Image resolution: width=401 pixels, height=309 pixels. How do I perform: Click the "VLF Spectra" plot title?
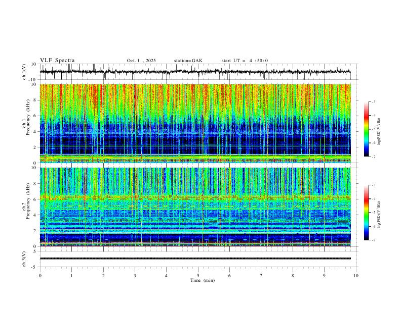57,61
